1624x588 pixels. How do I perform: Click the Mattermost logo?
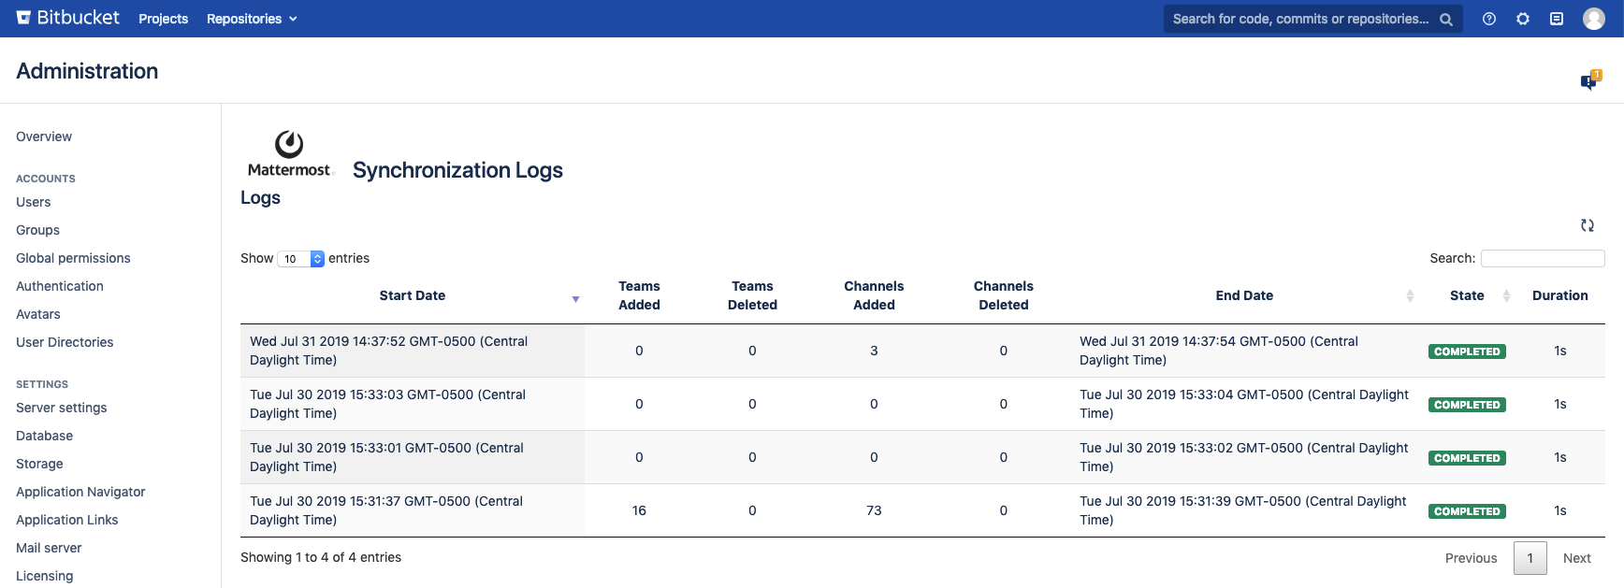coord(289,154)
